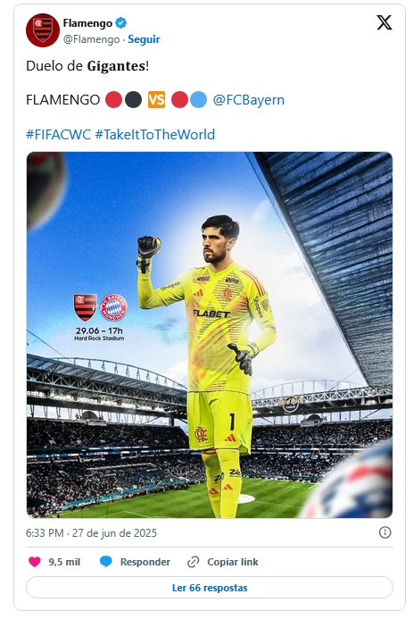Click Copiar link text
The width and height of the screenshot is (413, 619).
click(233, 562)
